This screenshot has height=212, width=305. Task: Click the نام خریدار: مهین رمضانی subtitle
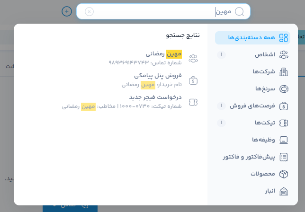[x=152, y=85]
